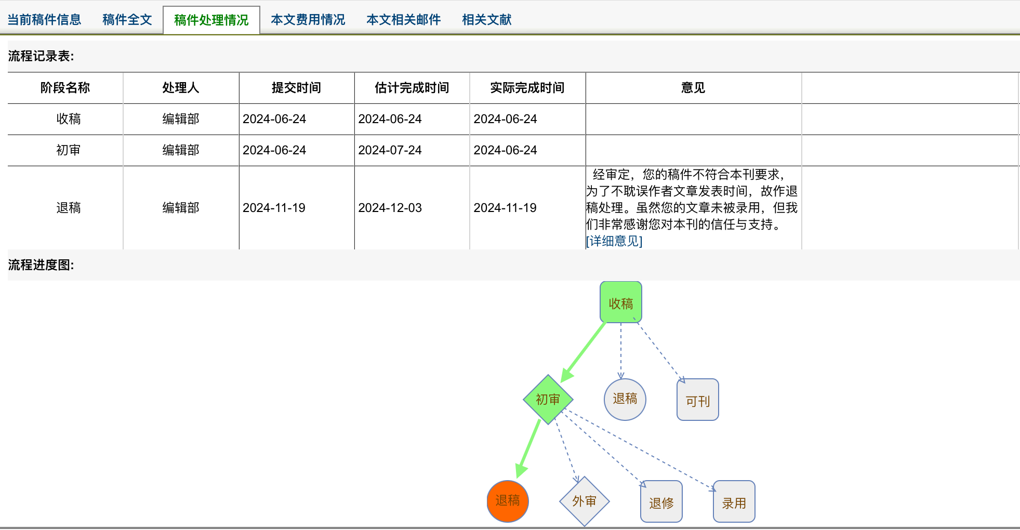Click 退稿 row submission date 2024-11-19

[x=274, y=208]
